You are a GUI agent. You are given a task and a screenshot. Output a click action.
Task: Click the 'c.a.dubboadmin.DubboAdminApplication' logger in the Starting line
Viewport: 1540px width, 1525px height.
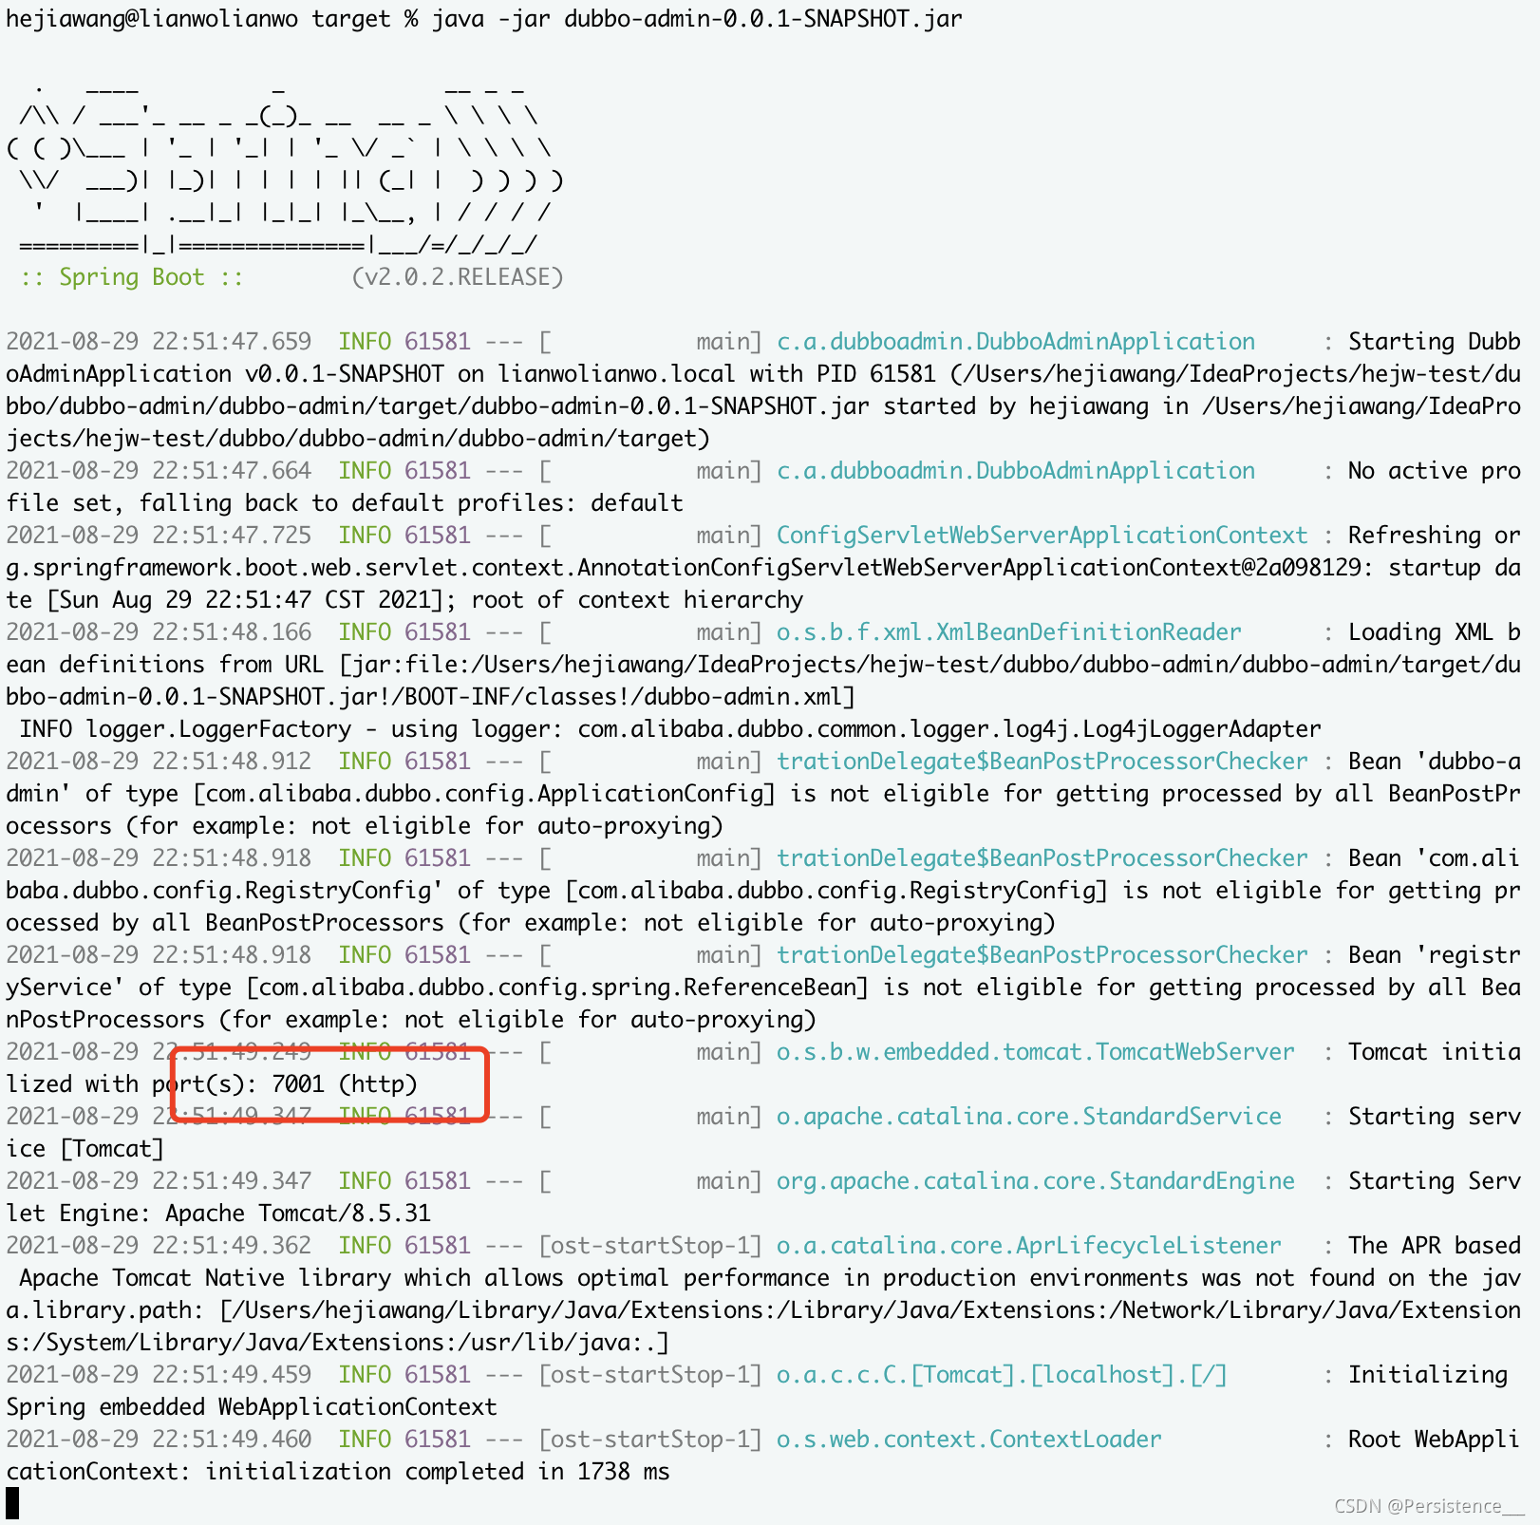(1016, 342)
